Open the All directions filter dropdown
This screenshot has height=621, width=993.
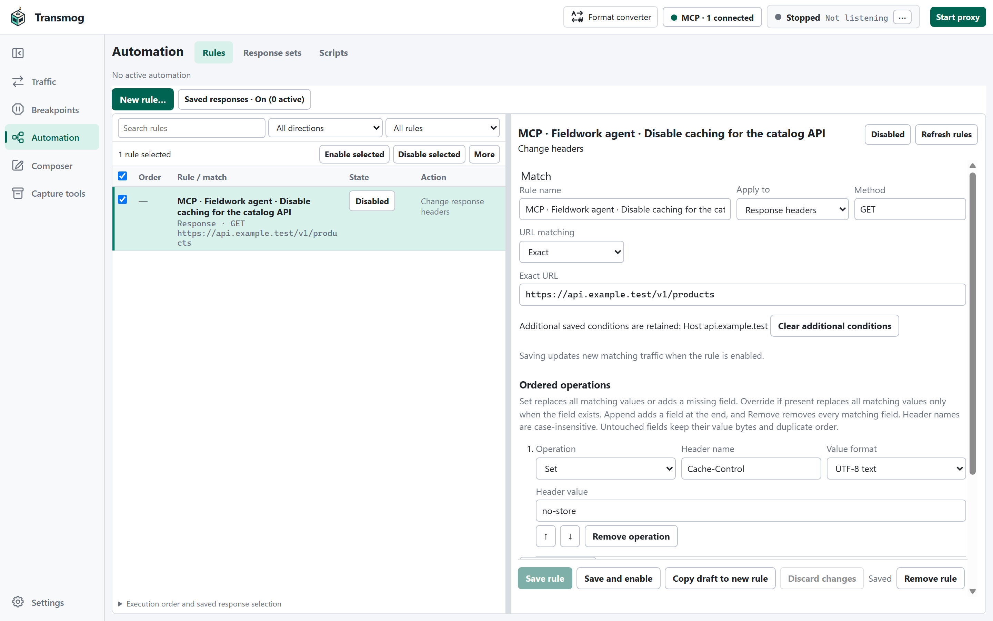click(325, 128)
